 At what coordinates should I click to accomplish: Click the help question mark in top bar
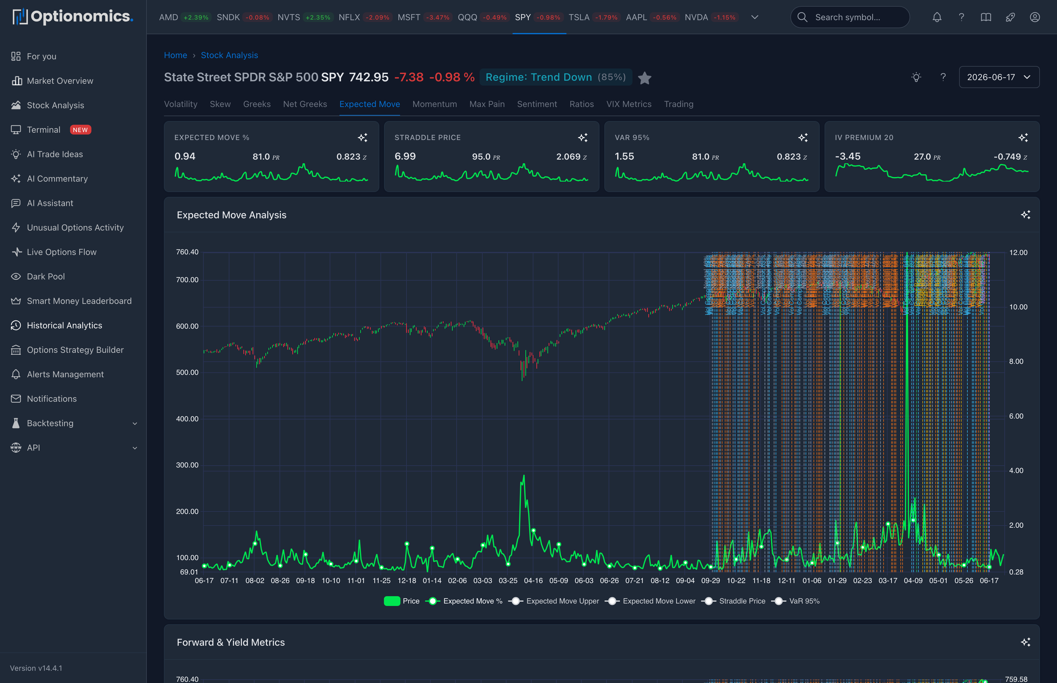point(961,17)
